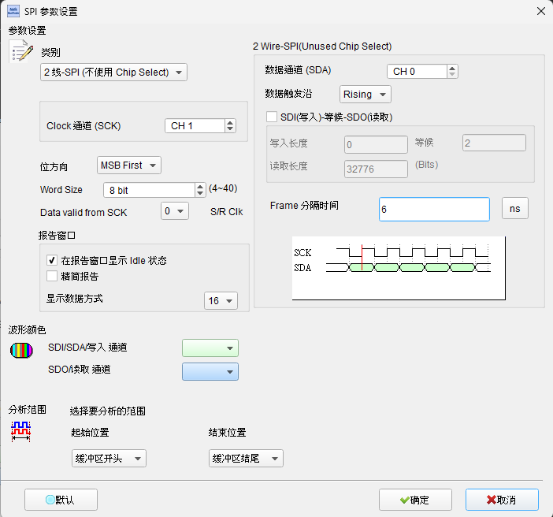The width and height of the screenshot is (553, 517).
Task: Open the 缓冲区开头 start position dropdown
Action: point(109,459)
